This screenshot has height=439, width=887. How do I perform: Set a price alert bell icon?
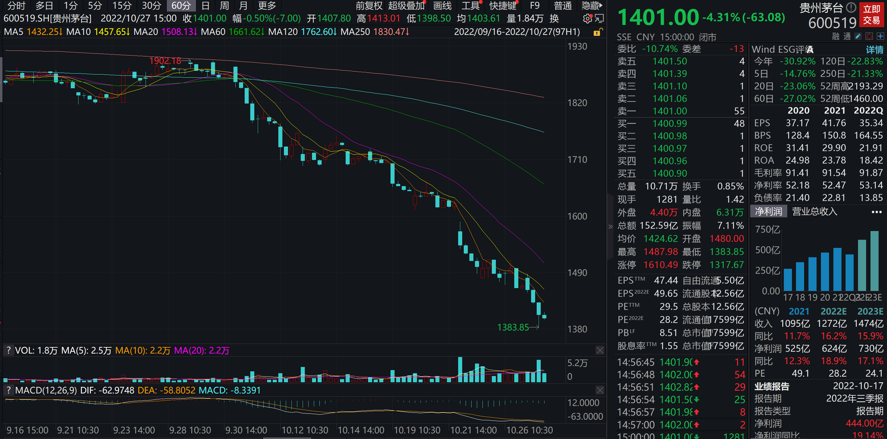[870, 36]
